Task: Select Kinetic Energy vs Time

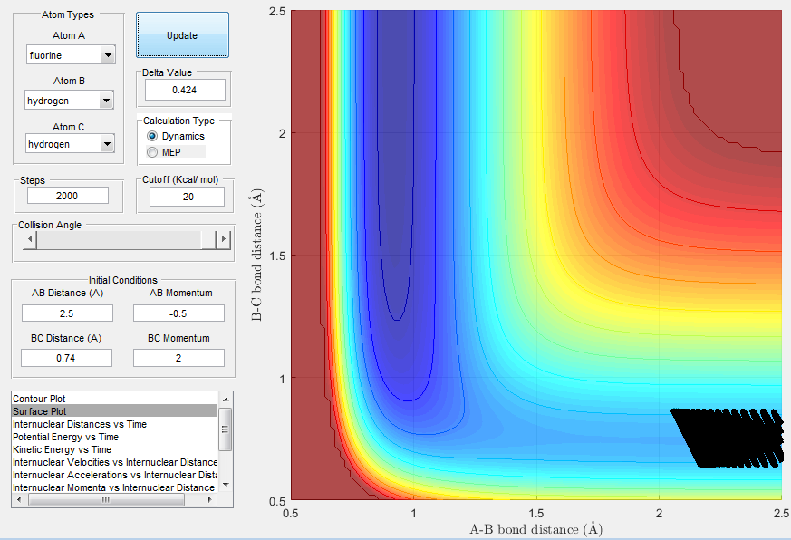Action: click(115, 449)
